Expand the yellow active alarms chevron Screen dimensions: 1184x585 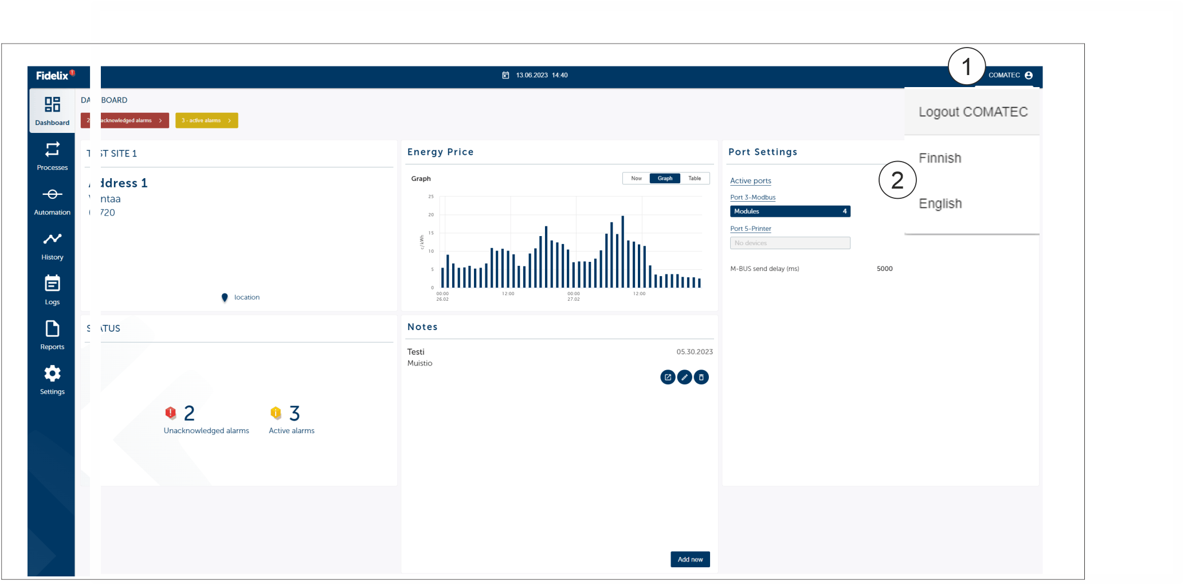point(229,120)
